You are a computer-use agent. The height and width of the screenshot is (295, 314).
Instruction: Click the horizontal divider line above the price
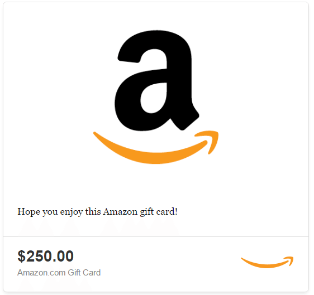156,236
